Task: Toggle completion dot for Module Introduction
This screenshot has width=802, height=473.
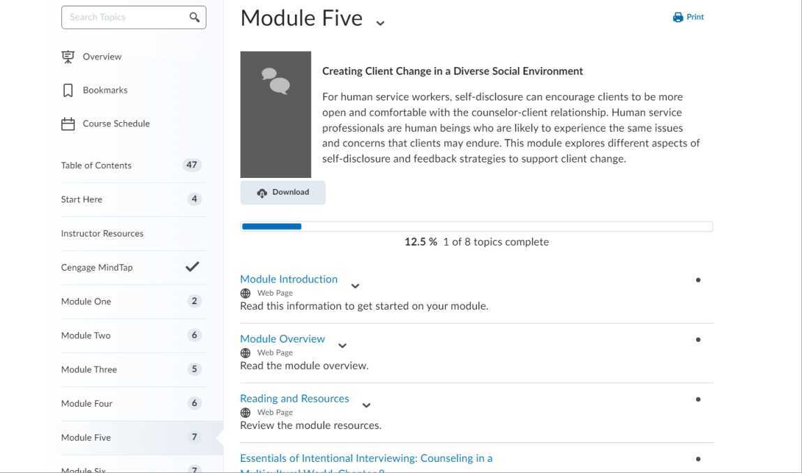Action: (x=698, y=280)
